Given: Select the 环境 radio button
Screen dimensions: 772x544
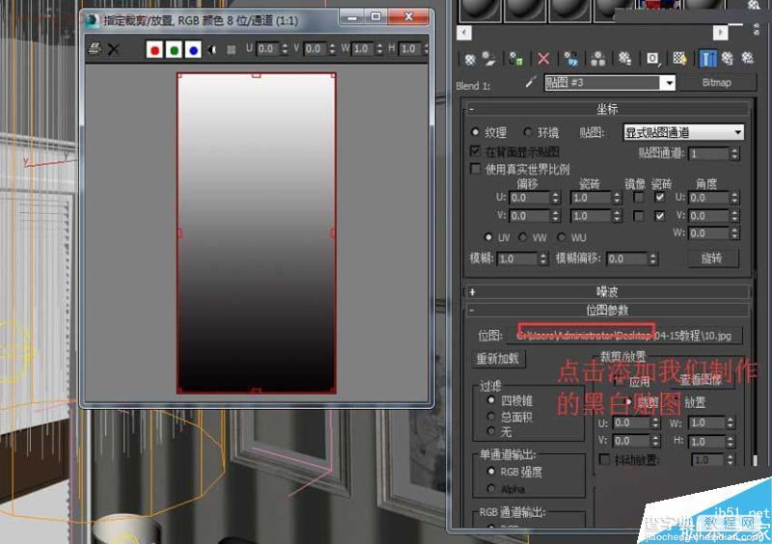Looking at the screenshot, I should 528,132.
